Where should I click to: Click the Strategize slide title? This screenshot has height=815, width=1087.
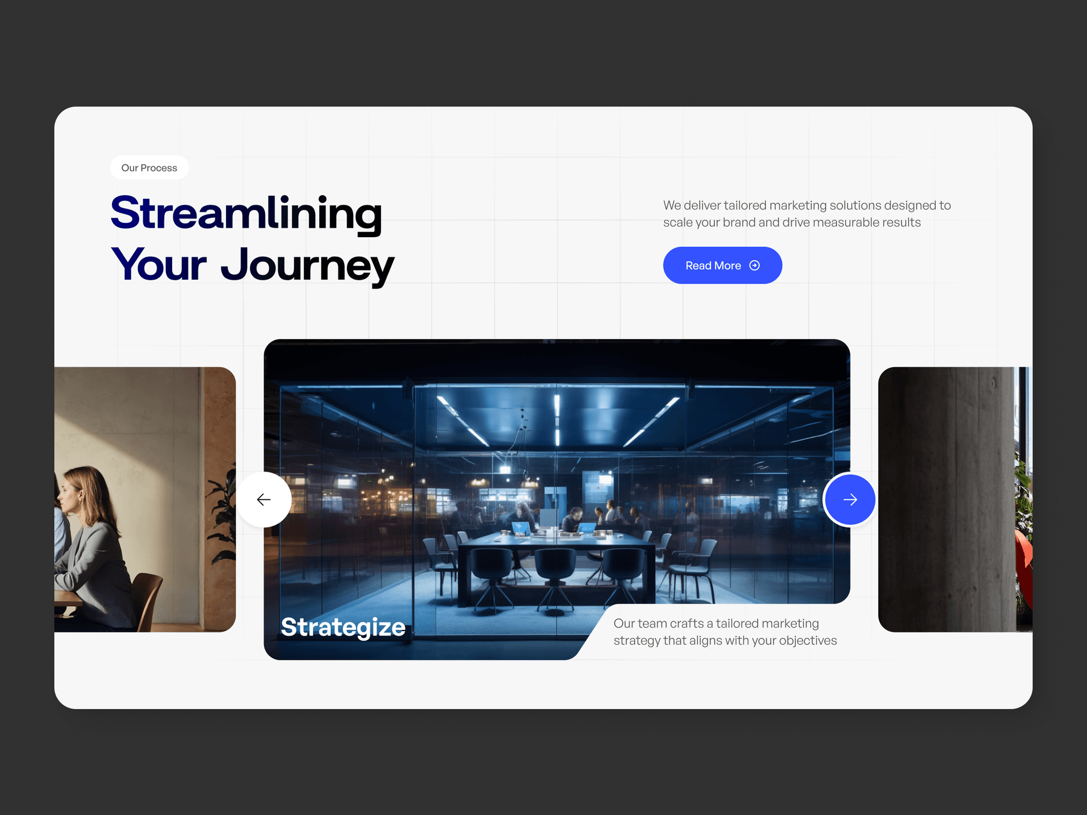coord(343,627)
